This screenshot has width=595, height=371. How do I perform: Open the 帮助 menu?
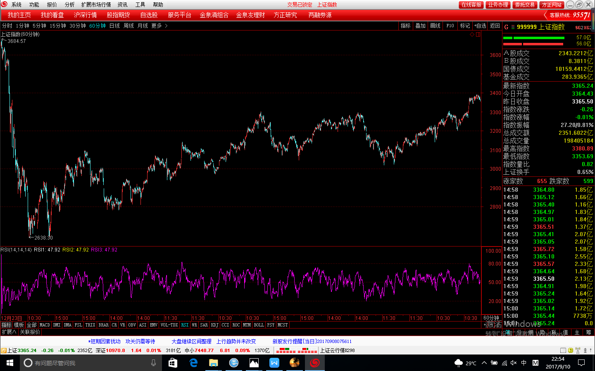[158, 5]
